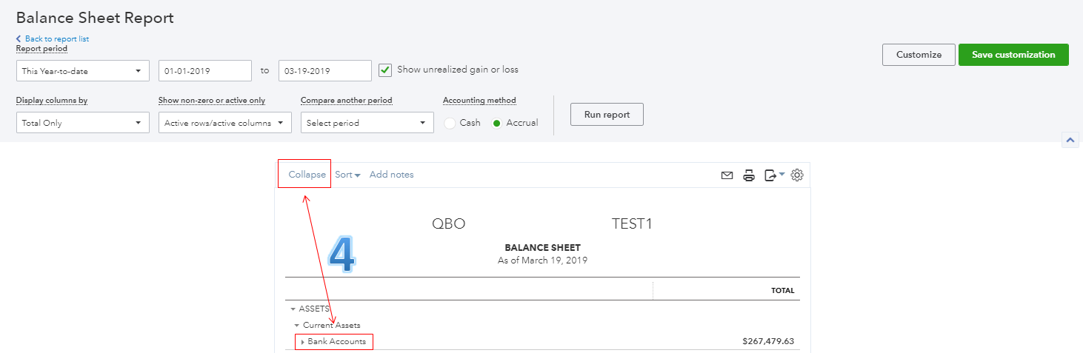Screen dimensions: 1083x353
Task: Click the email report envelope icon
Action: coord(727,175)
